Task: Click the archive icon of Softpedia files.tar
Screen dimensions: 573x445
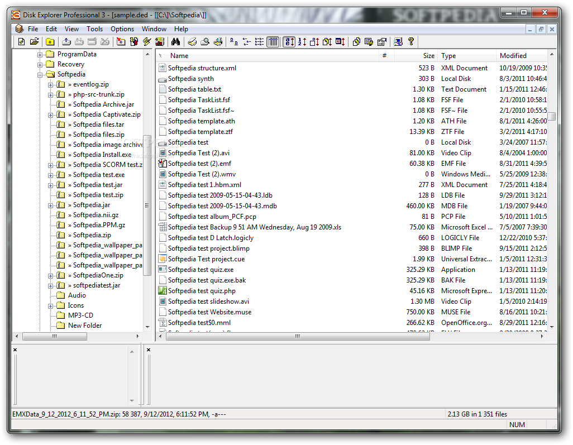Action: point(61,125)
